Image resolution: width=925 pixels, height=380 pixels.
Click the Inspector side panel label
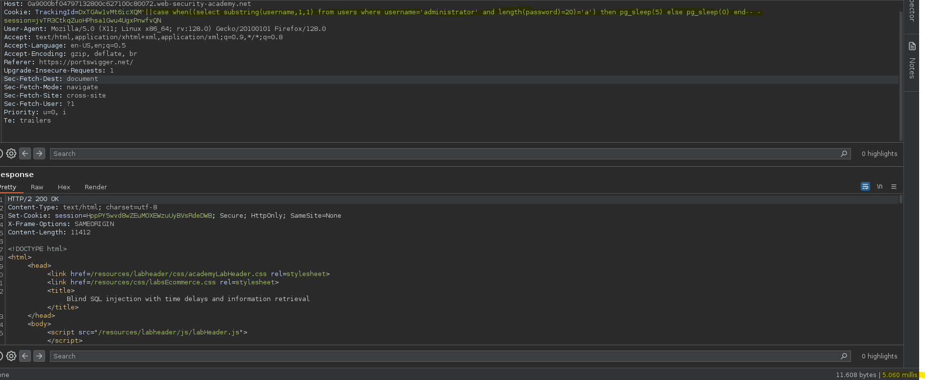(x=912, y=10)
